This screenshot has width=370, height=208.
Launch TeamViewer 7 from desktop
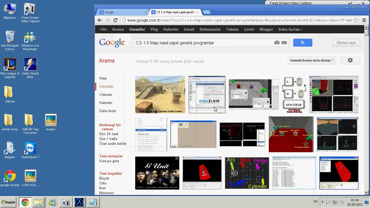point(30,150)
